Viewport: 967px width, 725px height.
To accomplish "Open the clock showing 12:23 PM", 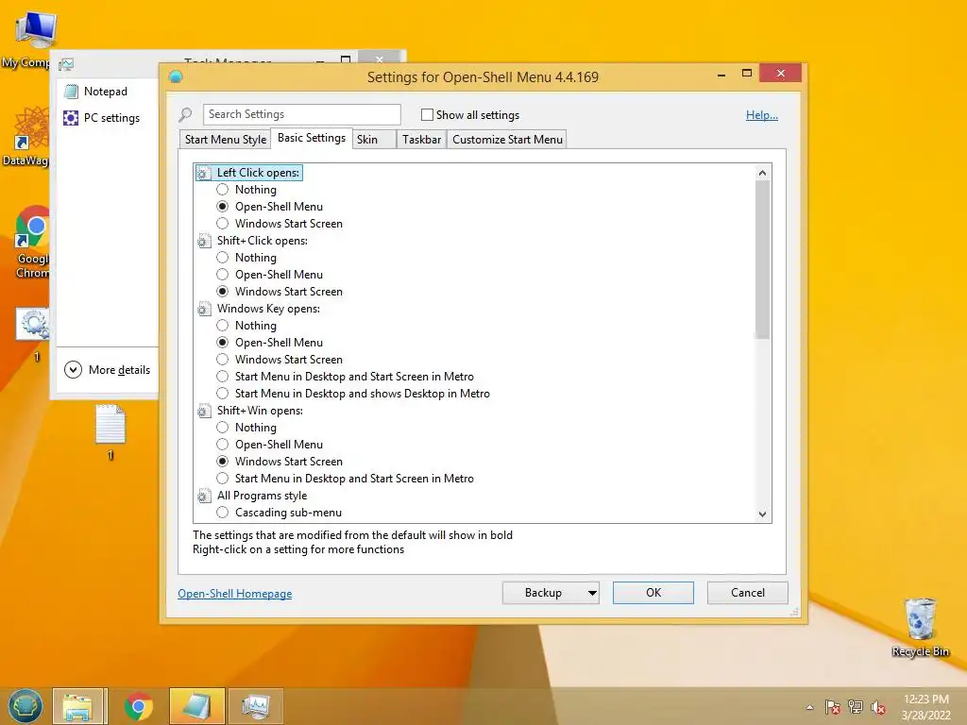I will point(925,707).
